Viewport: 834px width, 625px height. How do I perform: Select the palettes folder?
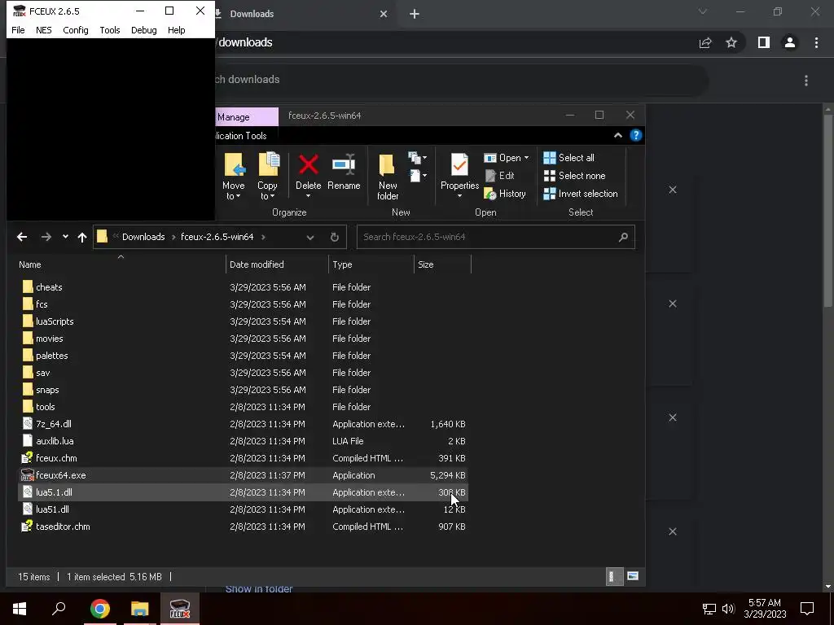point(243,356)
